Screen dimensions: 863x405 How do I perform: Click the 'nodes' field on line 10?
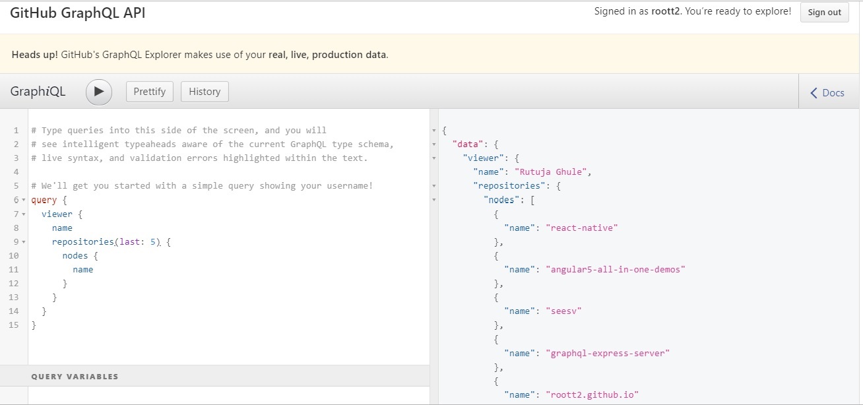[75, 255]
